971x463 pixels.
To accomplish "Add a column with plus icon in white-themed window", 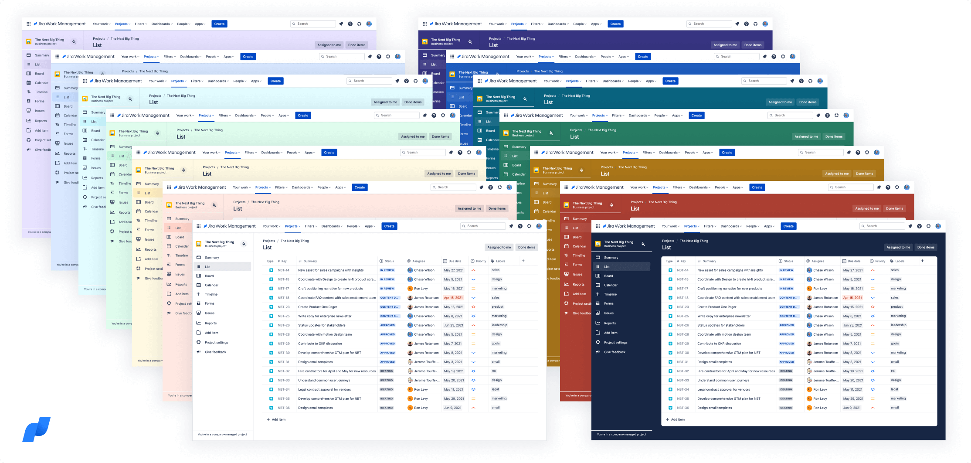I will (x=523, y=261).
